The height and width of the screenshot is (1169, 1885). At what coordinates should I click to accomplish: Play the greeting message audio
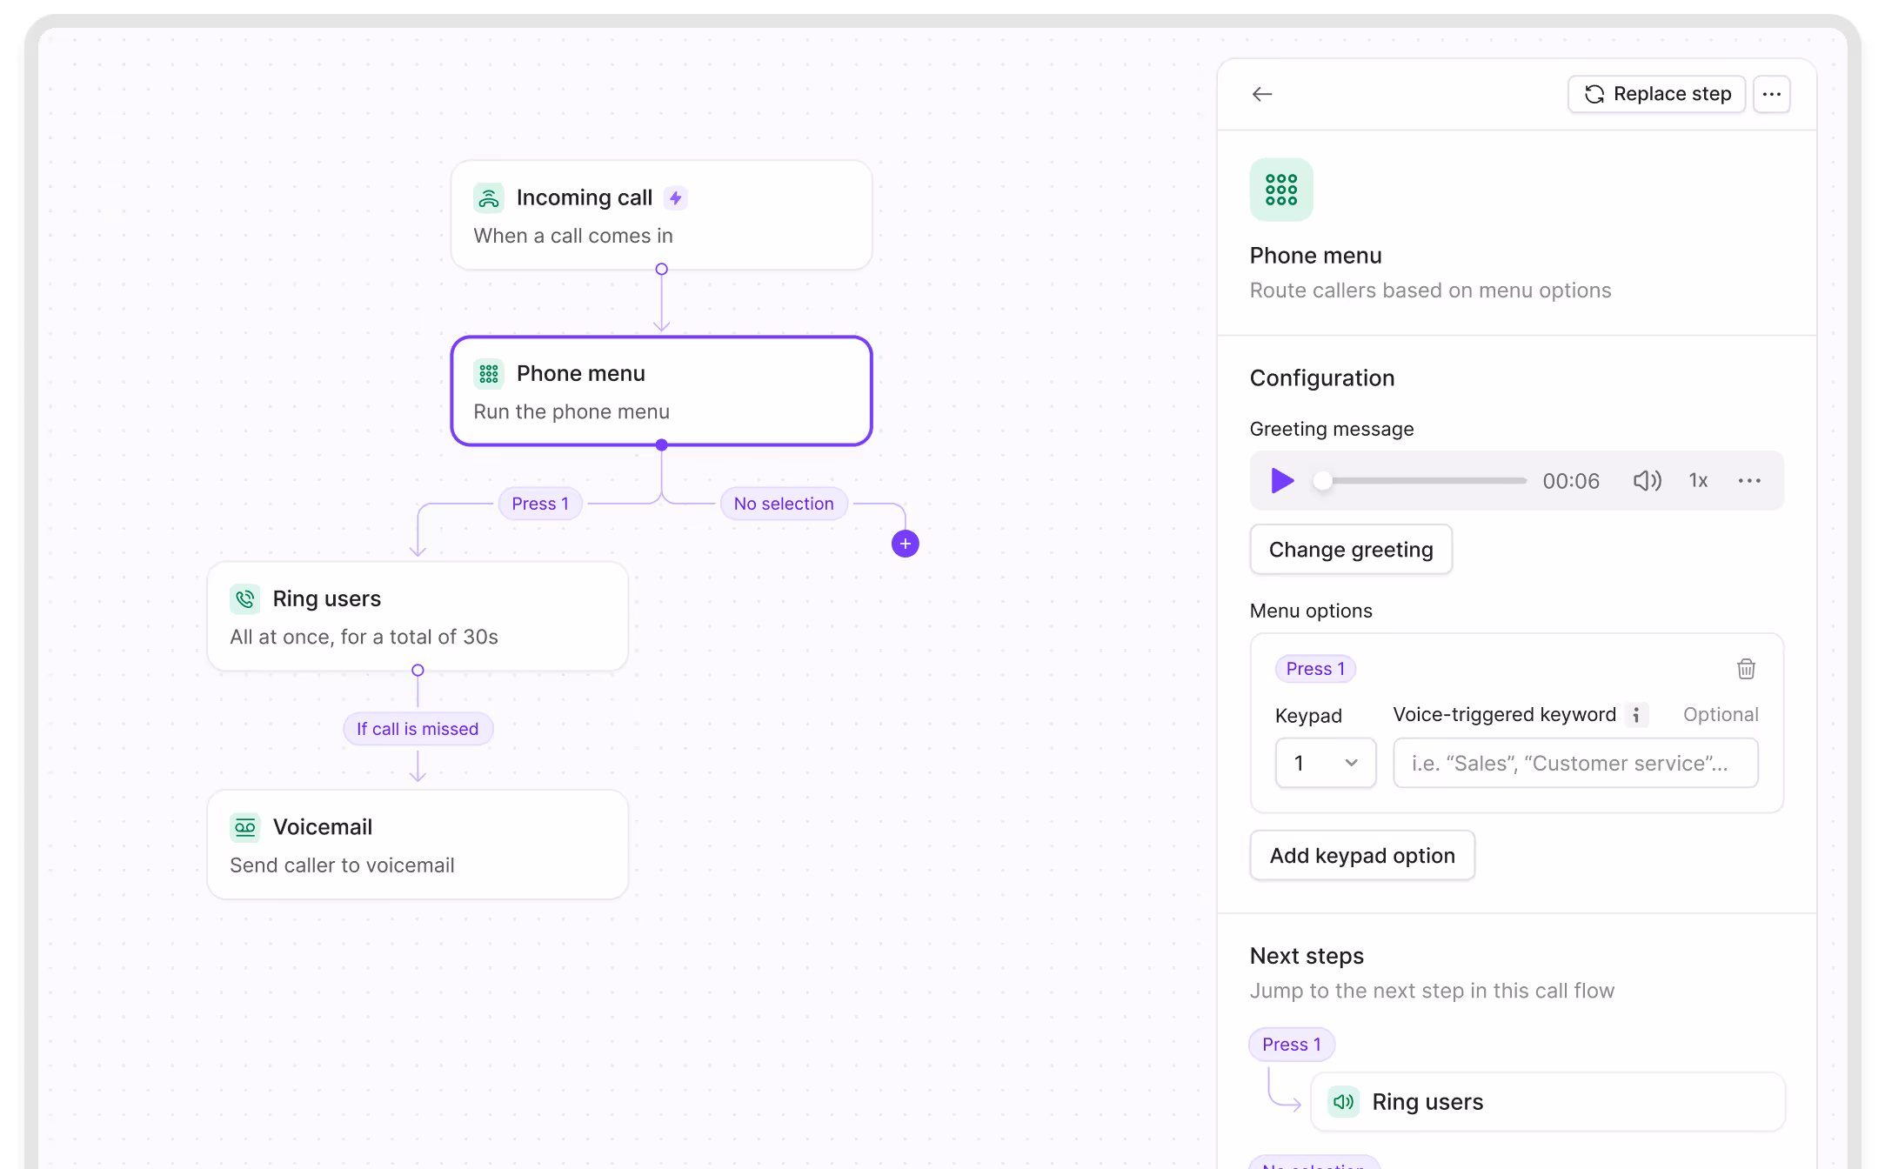tap(1281, 481)
